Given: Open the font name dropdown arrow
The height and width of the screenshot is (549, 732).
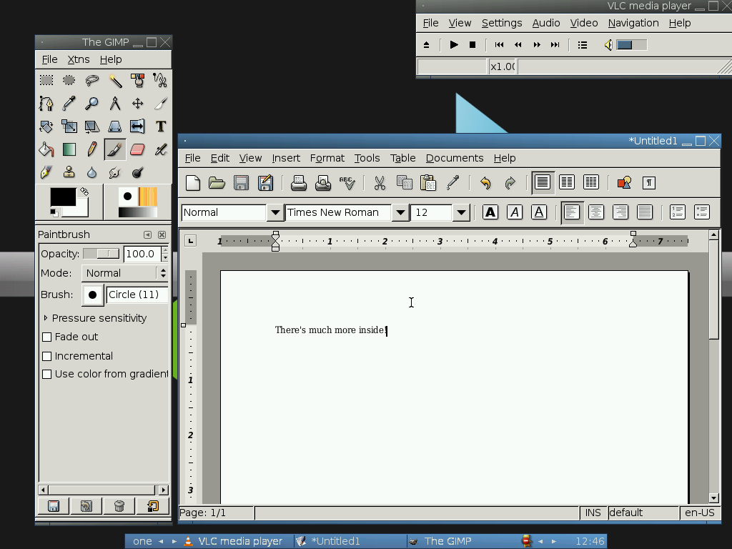Looking at the screenshot, I should coord(400,213).
